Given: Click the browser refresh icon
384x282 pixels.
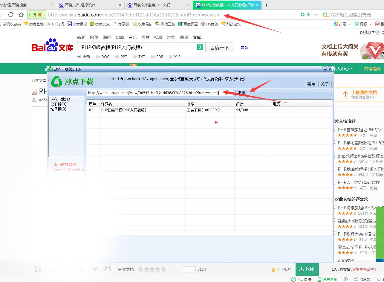Looking at the screenshot, I should (x=11, y=14).
